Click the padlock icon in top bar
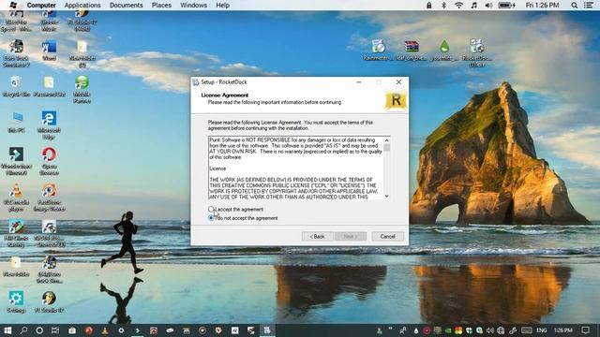This screenshot has height=337, width=600. pos(429,6)
